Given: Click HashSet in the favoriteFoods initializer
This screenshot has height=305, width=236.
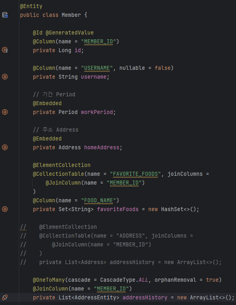Looking at the screenshot, I should click(x=172, y=209).
